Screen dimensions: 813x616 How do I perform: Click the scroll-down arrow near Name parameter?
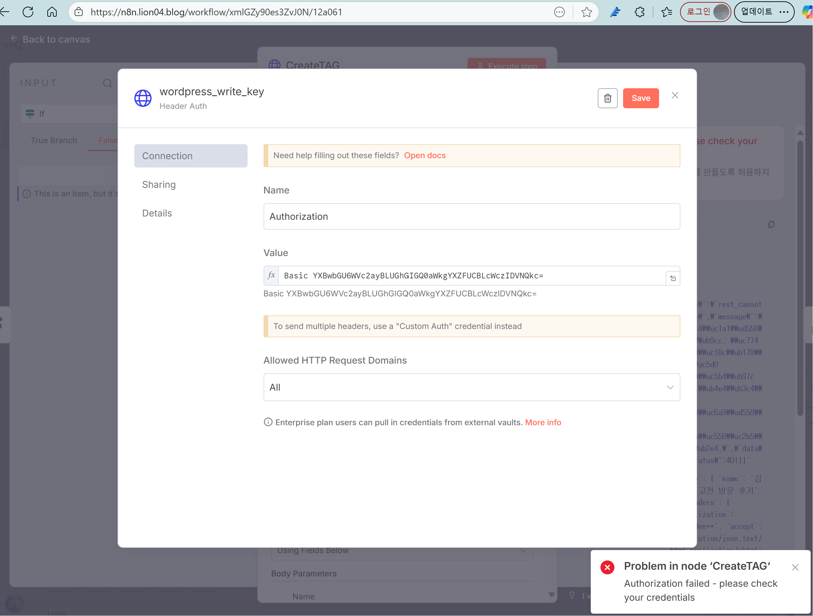pyautogui.click(x=551, y=595)
